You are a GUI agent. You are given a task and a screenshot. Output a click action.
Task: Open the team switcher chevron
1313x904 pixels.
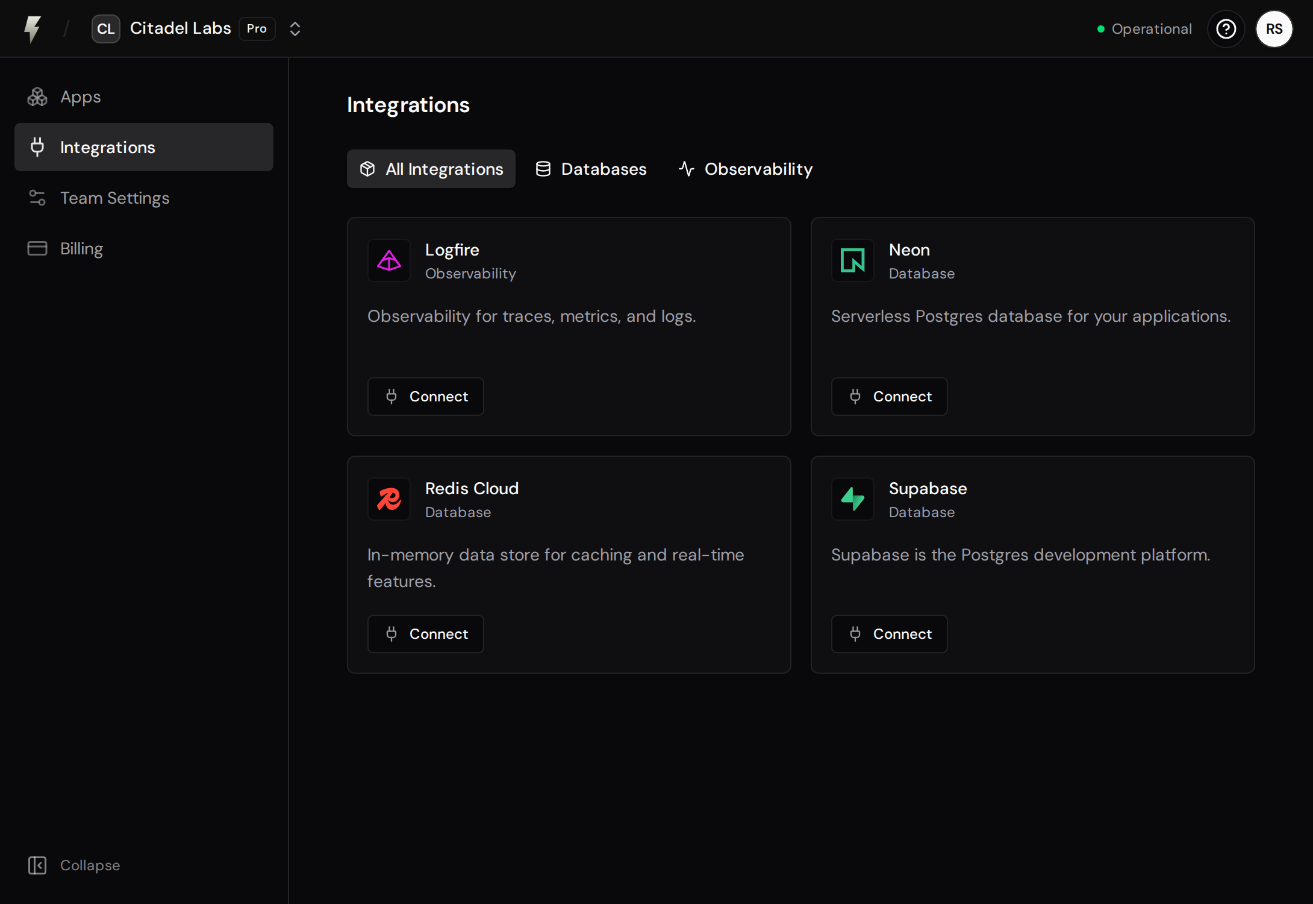coord(295,29)
